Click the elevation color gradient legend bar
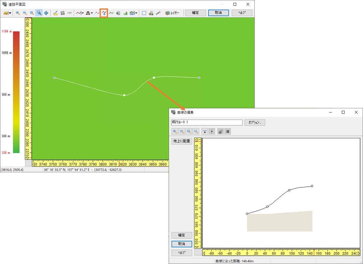363x264 pixels. 16,92
